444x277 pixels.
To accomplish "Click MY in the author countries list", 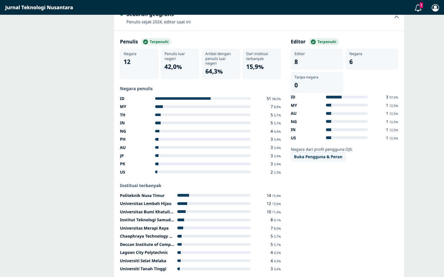I will tap(123, 107).
